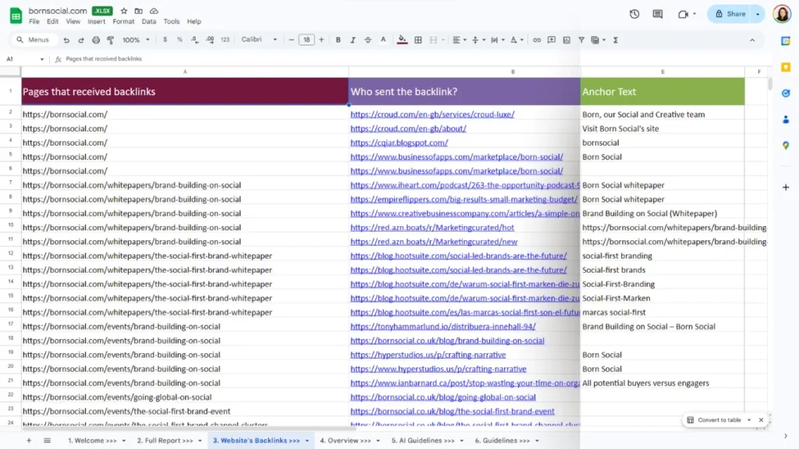The image size is (799, 449).
Task: Open version history clock icon
Action: [x=634, y=14]
